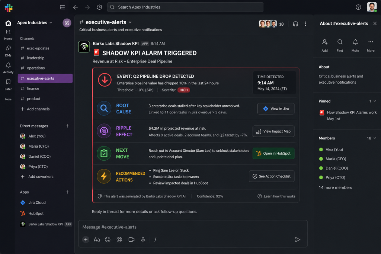This screenshot has height=254, width=381.
Task: Add an app with the Apps plus button
Action: point(67,192)
